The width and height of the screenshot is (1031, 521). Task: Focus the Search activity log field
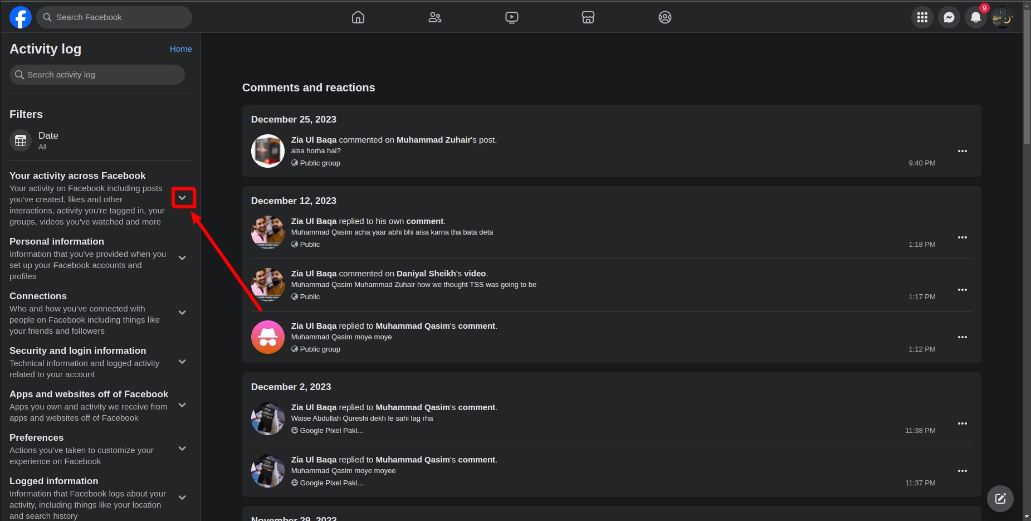coord(97,75)
